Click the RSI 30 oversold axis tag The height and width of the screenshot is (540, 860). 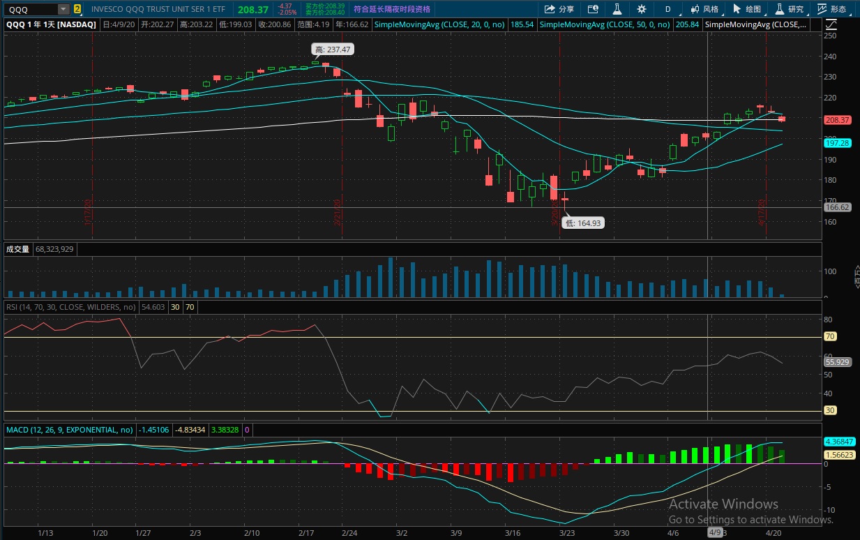click(831, 410)
